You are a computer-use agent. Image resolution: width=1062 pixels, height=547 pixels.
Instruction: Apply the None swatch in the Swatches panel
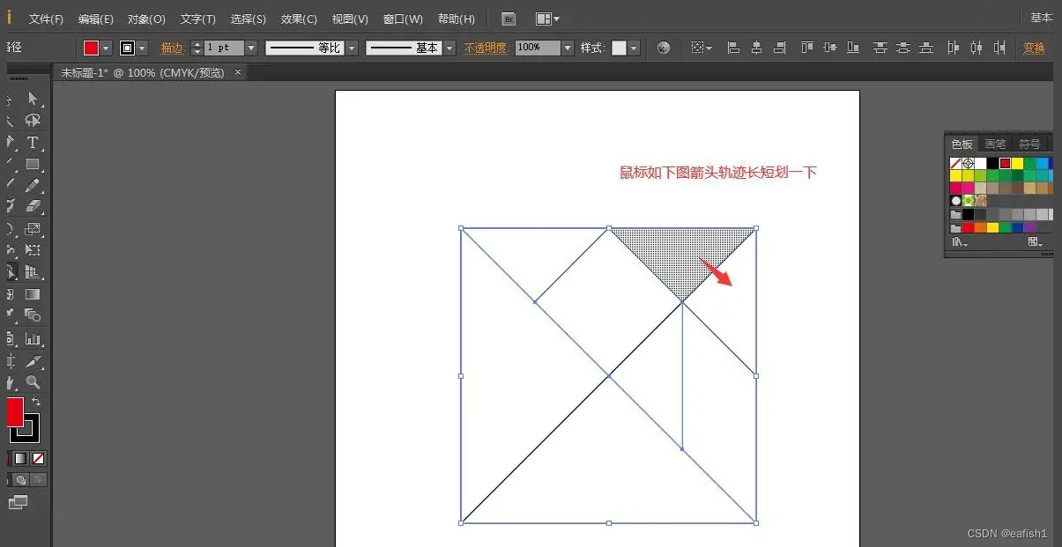[x=955, y=163]
